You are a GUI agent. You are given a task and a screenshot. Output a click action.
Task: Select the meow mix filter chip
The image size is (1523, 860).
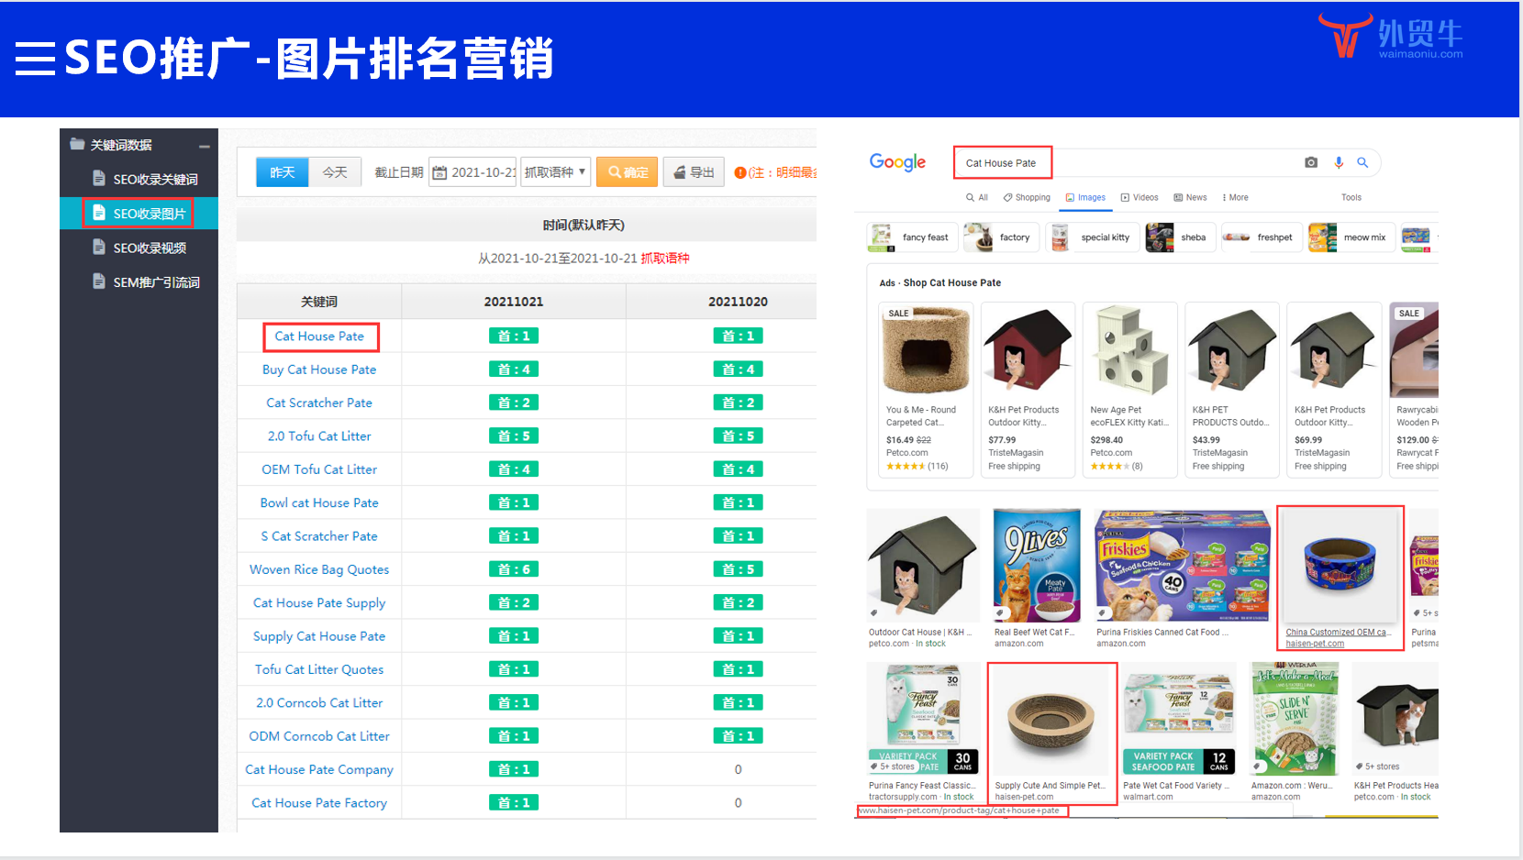coord(1351,237)
